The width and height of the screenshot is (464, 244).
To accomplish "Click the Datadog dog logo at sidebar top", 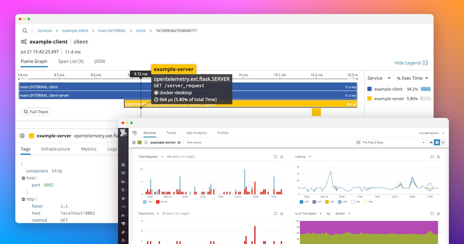I will point(123,132).
